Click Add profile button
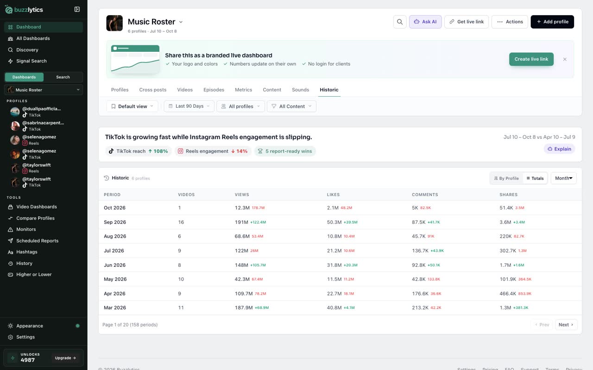 click(552, 22)
